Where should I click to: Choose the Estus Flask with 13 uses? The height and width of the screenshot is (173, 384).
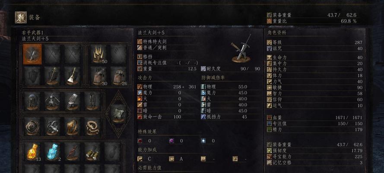point(32,152)
